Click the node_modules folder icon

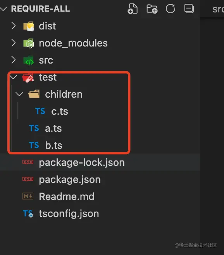tap(29, 43)
